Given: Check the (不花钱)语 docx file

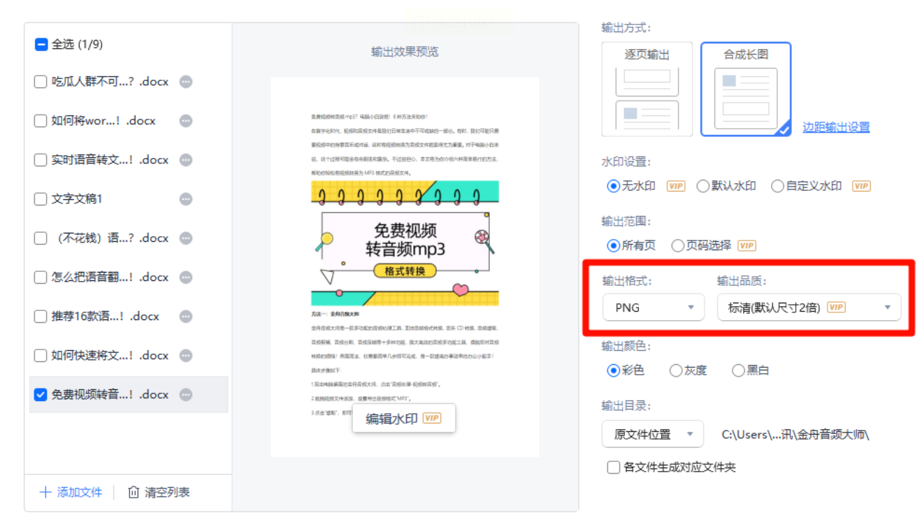Looking at the screenshot, I should point(41,238).
